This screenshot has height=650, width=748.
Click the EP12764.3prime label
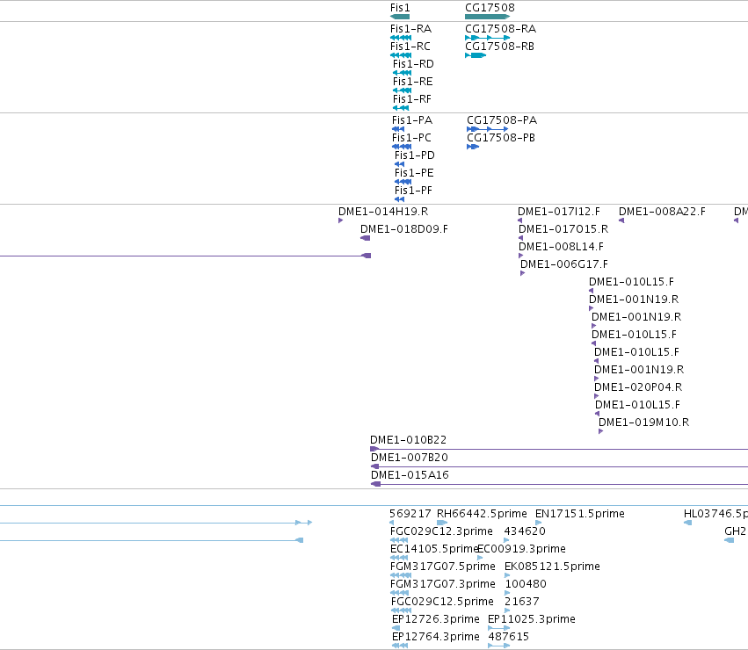click(x=436, y=638)
